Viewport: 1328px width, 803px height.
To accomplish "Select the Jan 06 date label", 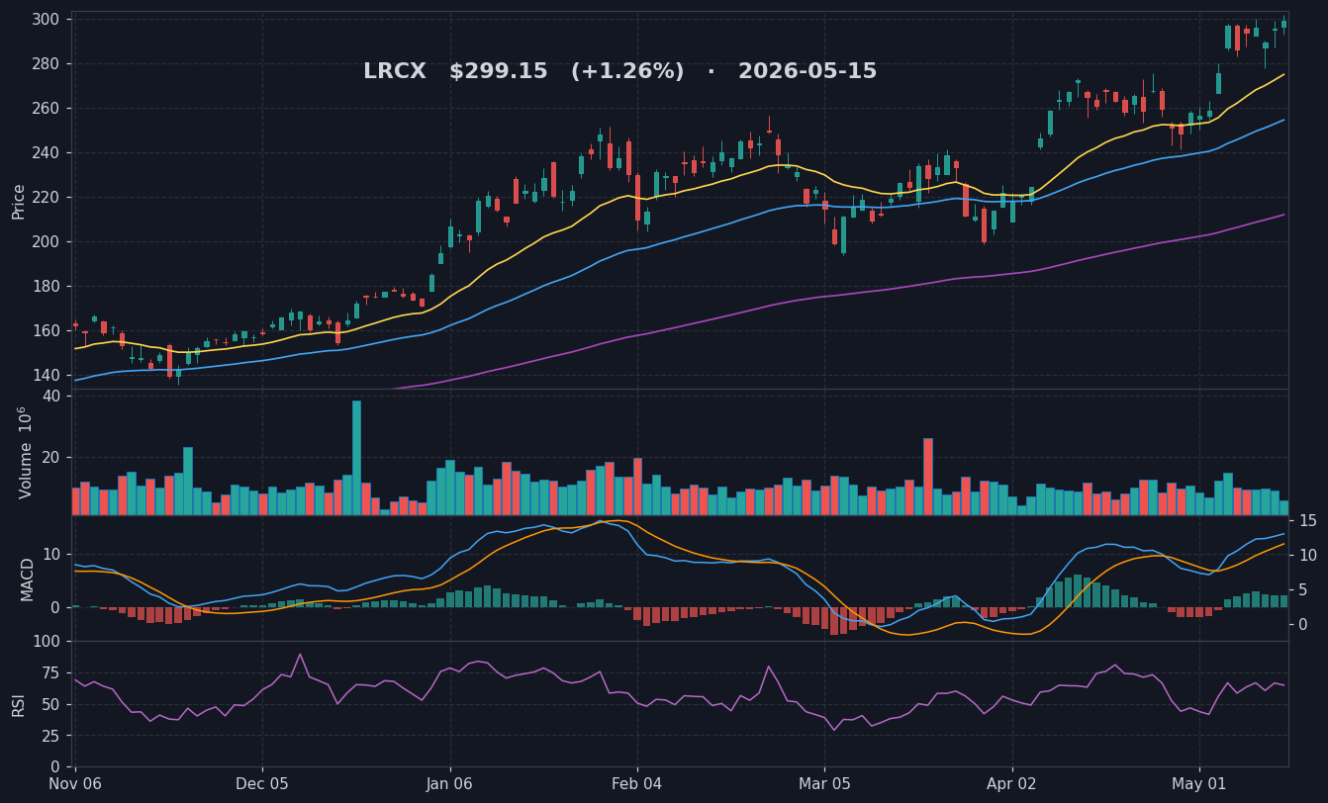I will click(x=450, y=783).
